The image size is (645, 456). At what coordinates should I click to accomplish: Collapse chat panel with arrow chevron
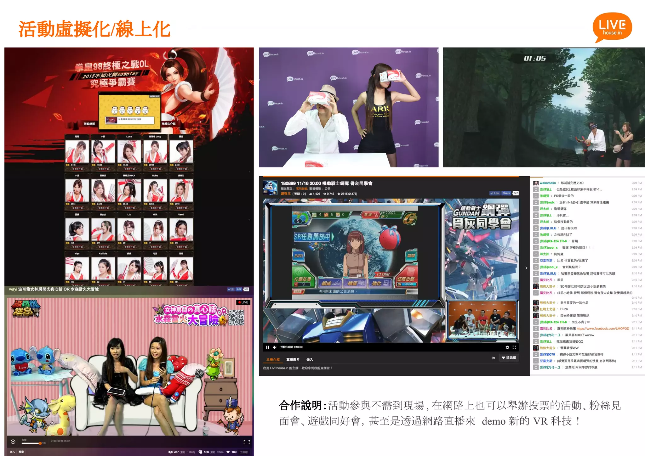coord(526,268)
